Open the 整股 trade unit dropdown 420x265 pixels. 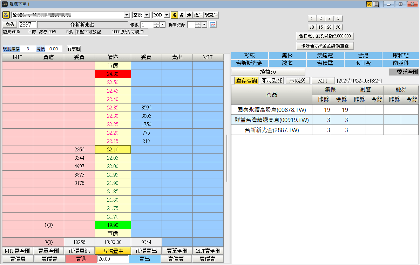[147, 15]
